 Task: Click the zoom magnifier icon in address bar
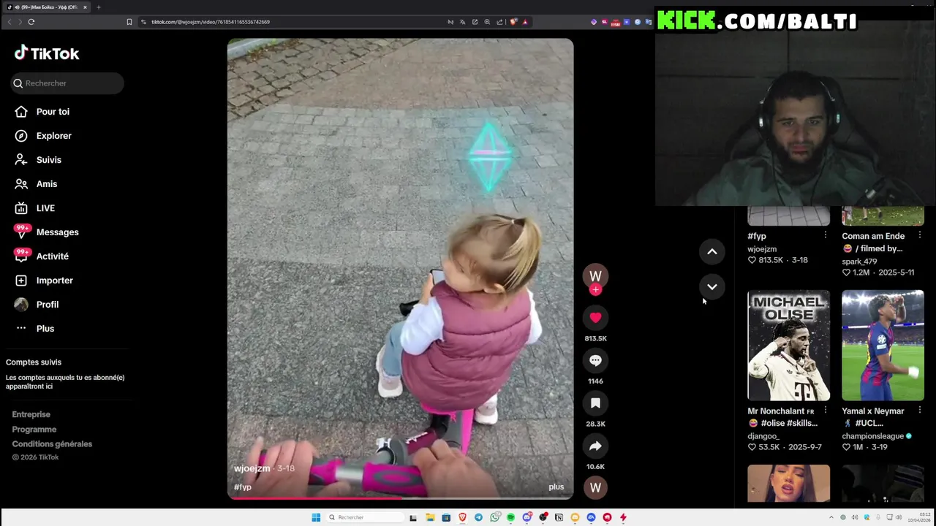coord(487,22)
